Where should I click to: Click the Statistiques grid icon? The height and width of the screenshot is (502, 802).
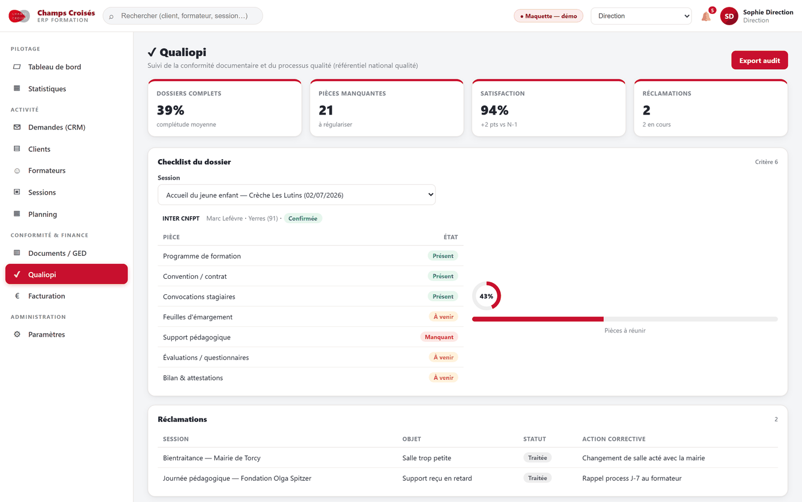[x=17, y=89]
